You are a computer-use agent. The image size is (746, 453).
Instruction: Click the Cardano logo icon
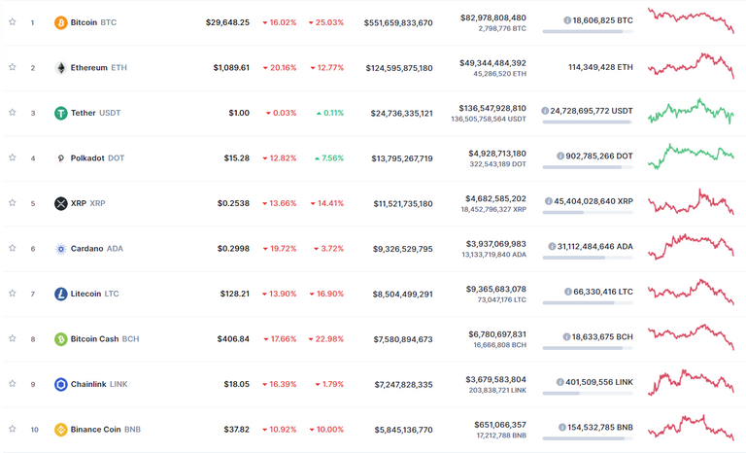coord(61,249)
